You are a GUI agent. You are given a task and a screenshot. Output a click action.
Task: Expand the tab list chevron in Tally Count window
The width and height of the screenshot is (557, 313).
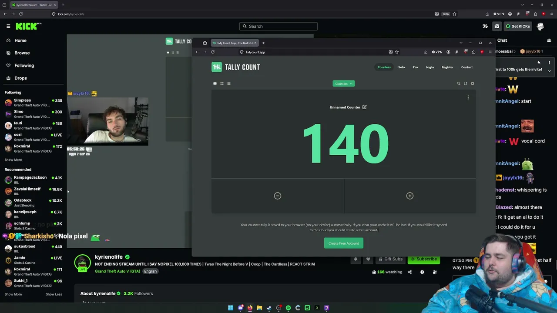461,43
